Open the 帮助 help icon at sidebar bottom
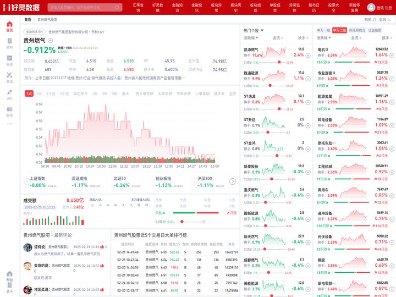Image resolution: width=396 pixels, height=297 pixels. [9, 274]
